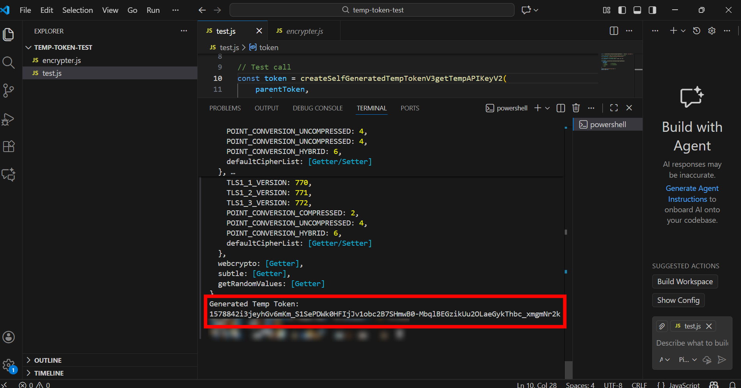Split the terminal pane
This screenshot has width=741, height=388.
(560, 108)
